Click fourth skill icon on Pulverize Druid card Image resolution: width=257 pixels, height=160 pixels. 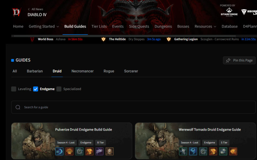tap(89, 151)
